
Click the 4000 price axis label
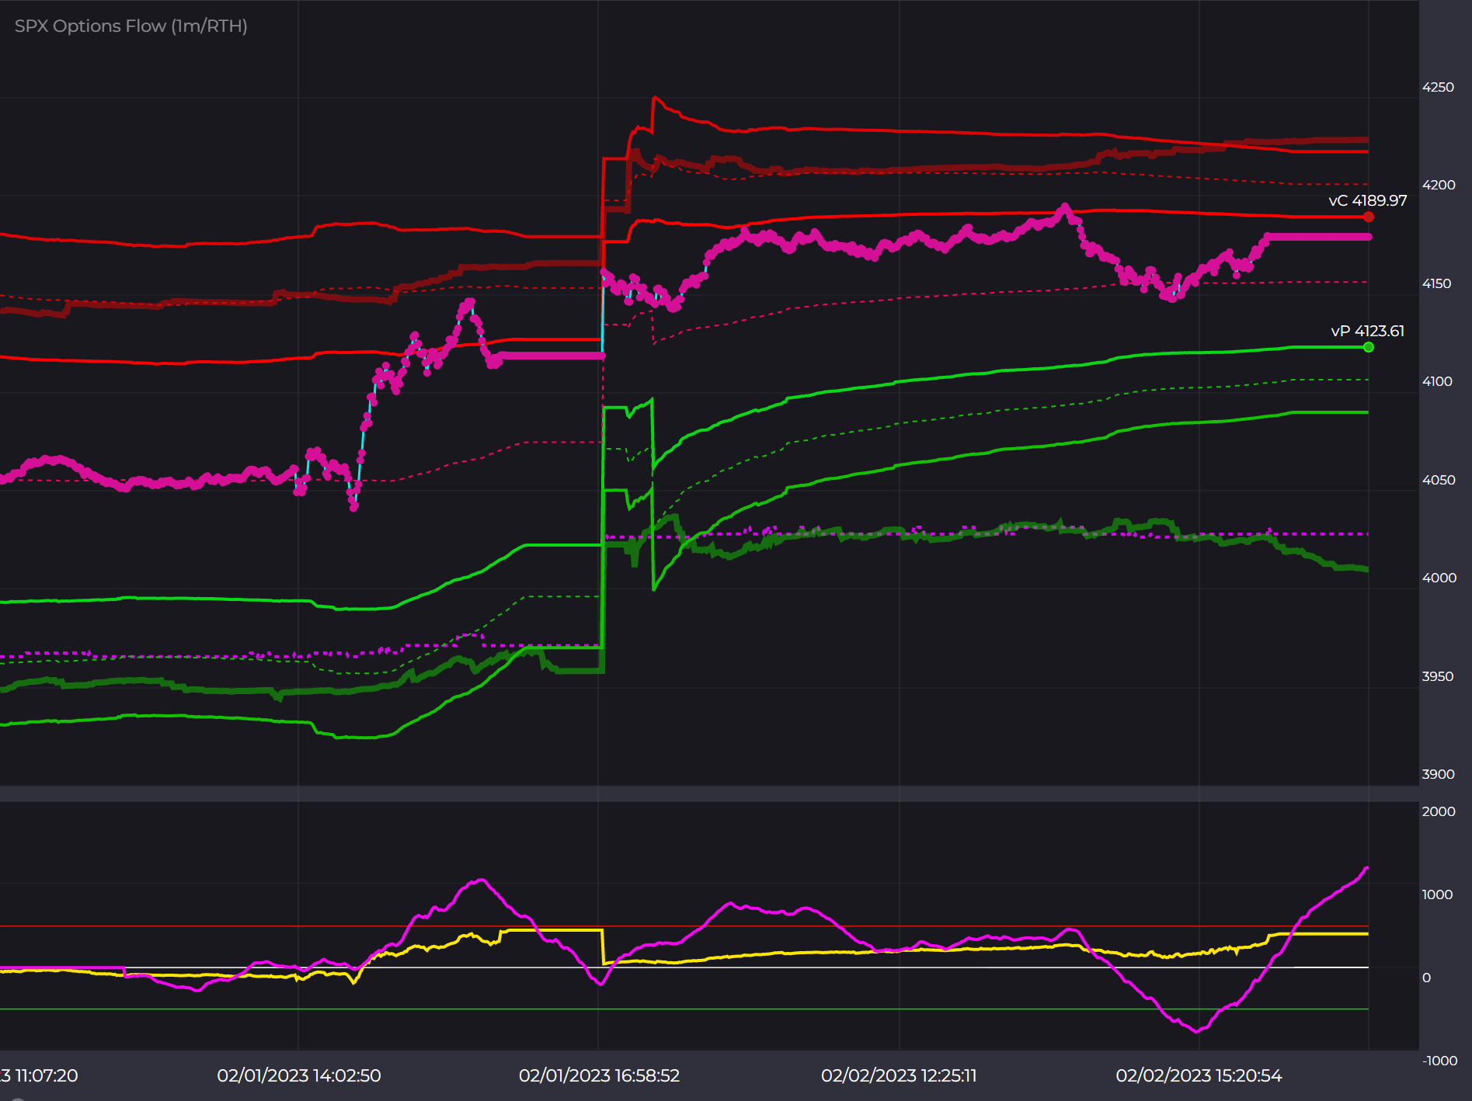coord(1439,578)
